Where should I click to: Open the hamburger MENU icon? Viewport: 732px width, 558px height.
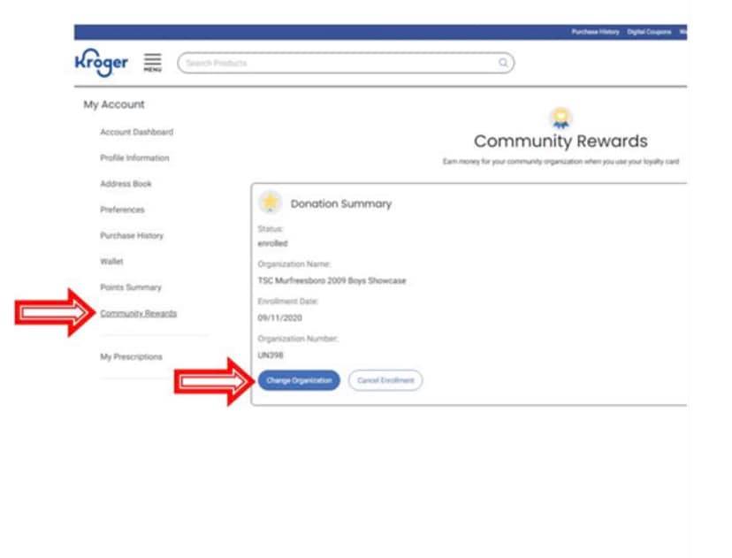point(152,63)
